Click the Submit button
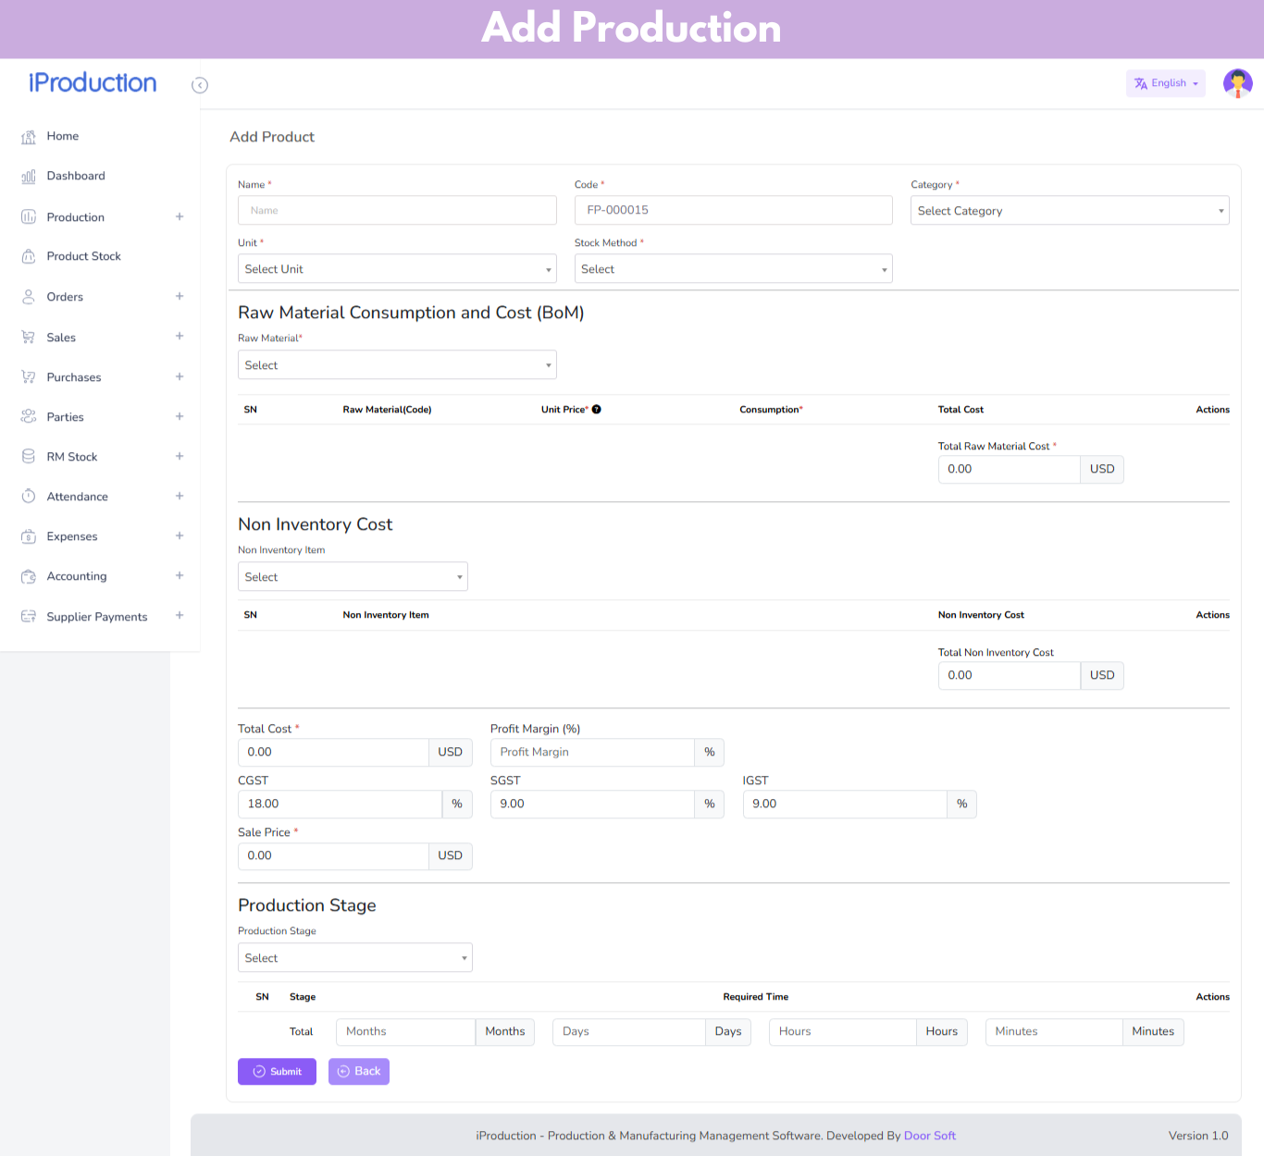Viewport: 1264px width, 1156px height. [277, 1072]
